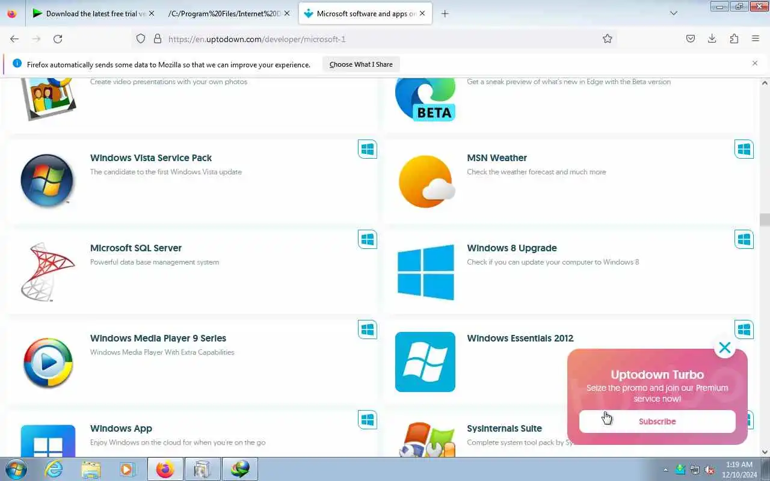Dismiss the Firefox data notification bar

pyautogui.click(x=755, y=63)
